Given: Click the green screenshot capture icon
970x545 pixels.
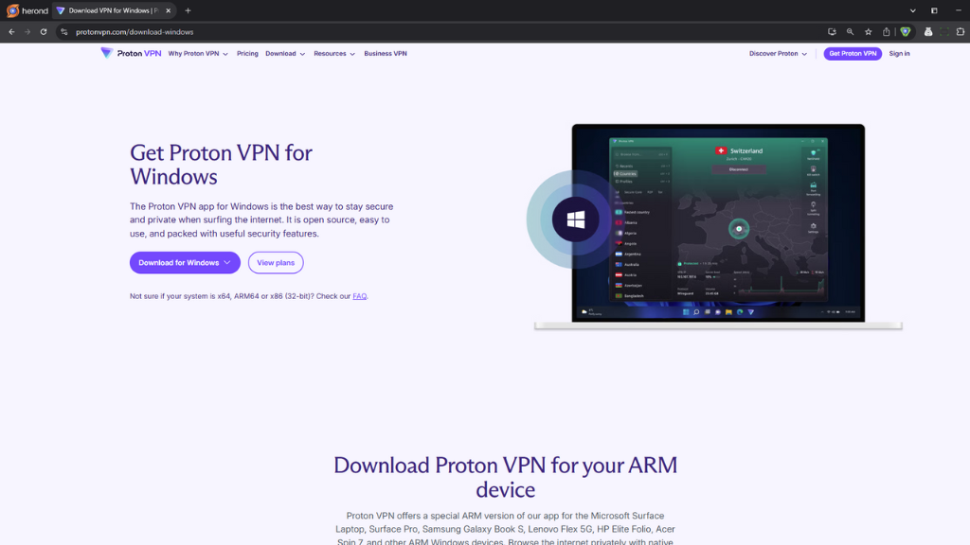Looking at the screenshot, I should 944,31.
